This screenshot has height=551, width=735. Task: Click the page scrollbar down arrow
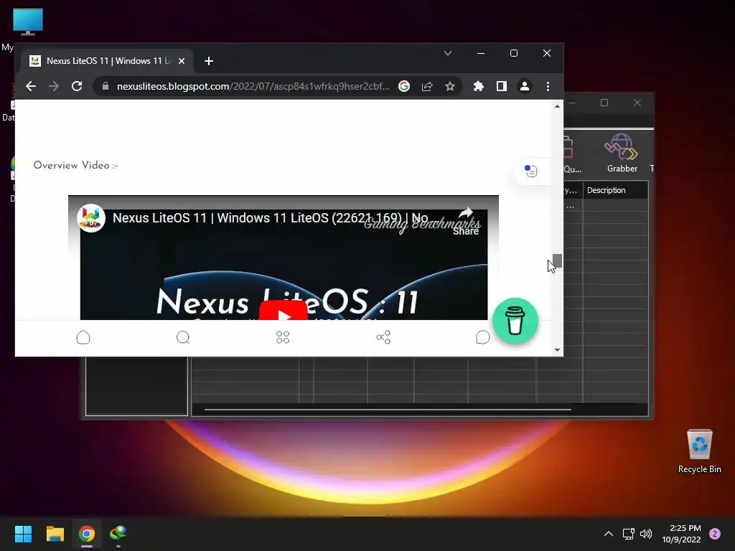coord(557,350)
